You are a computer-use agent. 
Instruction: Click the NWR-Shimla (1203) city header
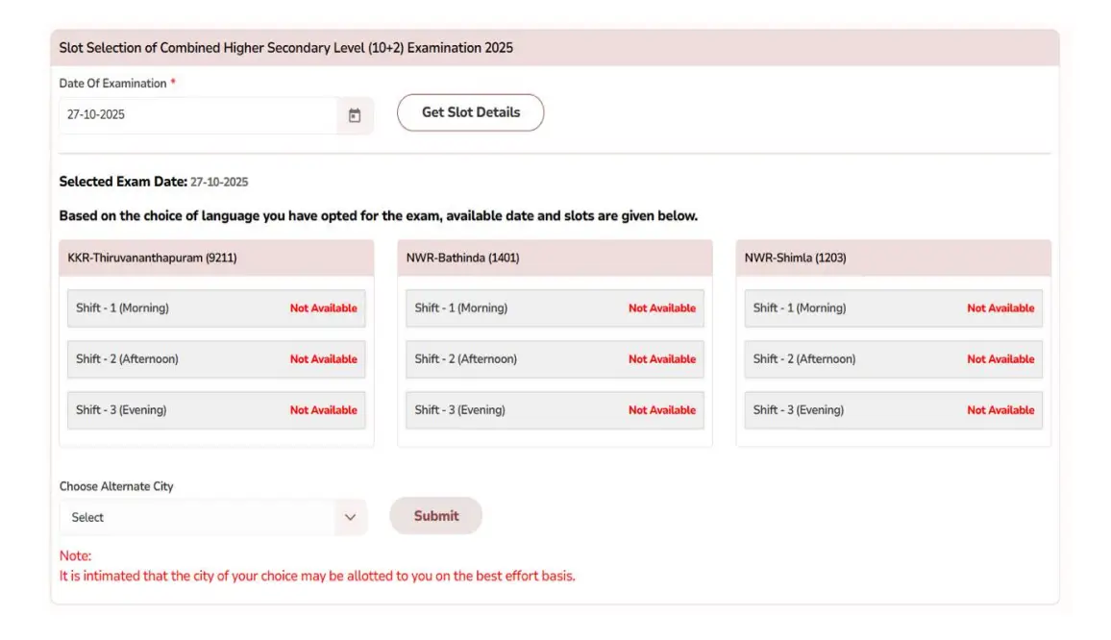pos(892,258)
